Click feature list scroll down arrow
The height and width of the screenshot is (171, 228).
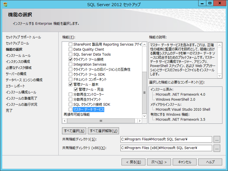[145, 116]
